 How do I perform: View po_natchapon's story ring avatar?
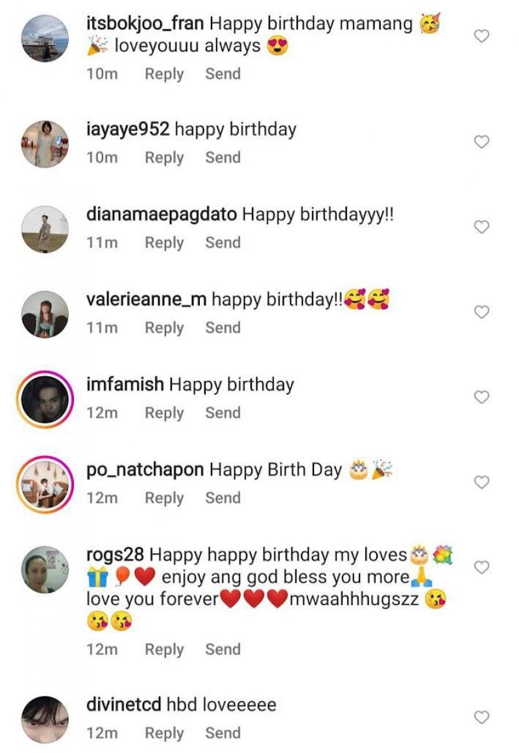pyautogui.click(x=45, y=484)
